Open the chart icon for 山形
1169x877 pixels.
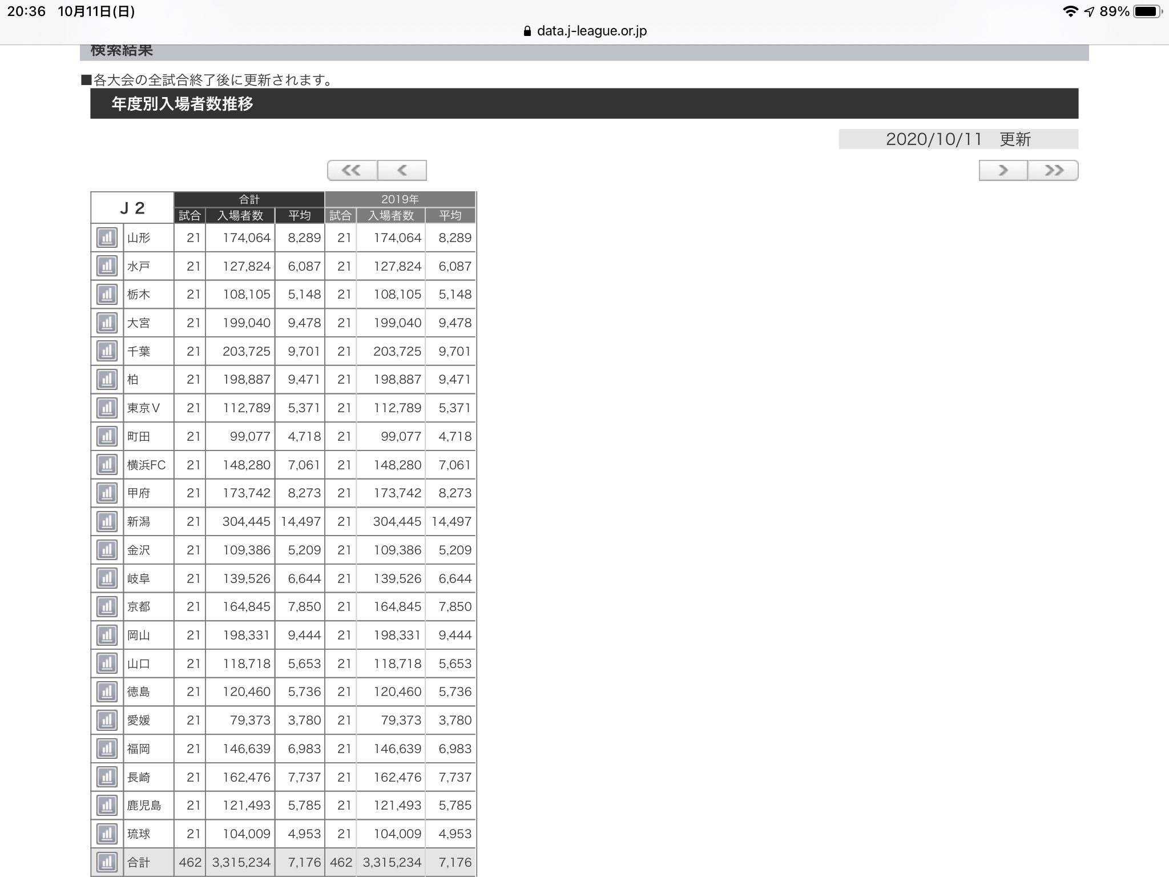[107, 238]
